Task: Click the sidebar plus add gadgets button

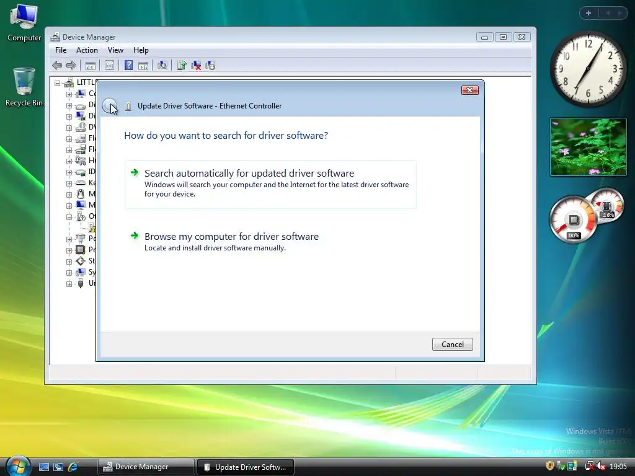Action: (588, 13)
